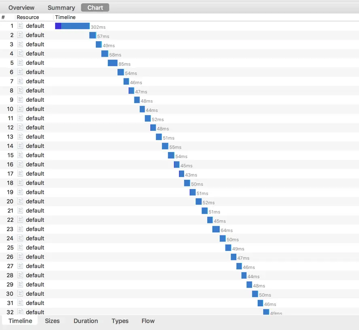The width and height of the screenshot is (359, 330).
Task: Select the 43ms timeline bar in row 17
Action: (x=182, y=174)
